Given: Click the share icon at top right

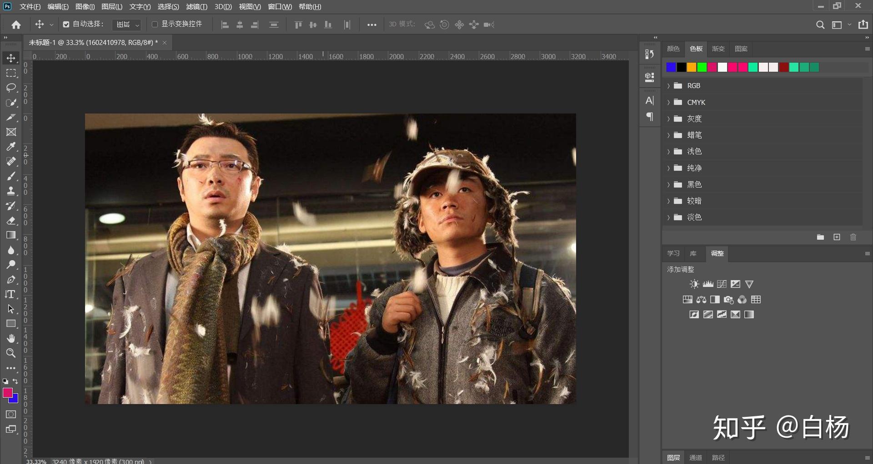Looking at the screenshot, I should 863,25.
